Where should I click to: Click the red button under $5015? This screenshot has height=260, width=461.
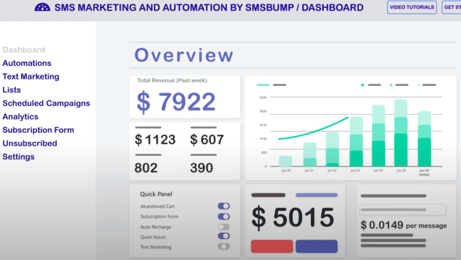272,246
